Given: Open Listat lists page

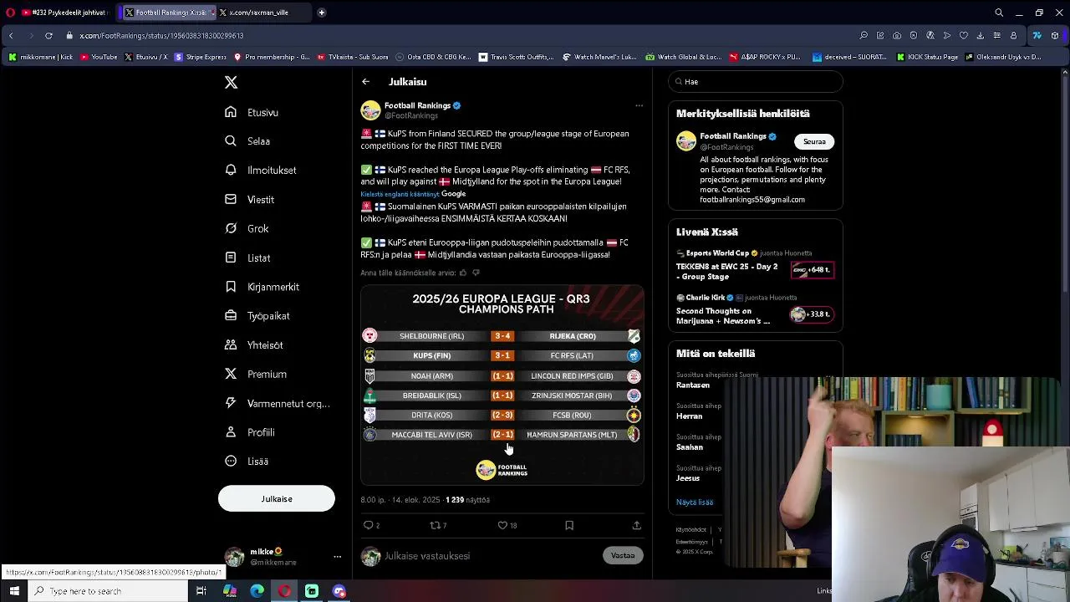Looking at the screenshot, I should 247,258.
